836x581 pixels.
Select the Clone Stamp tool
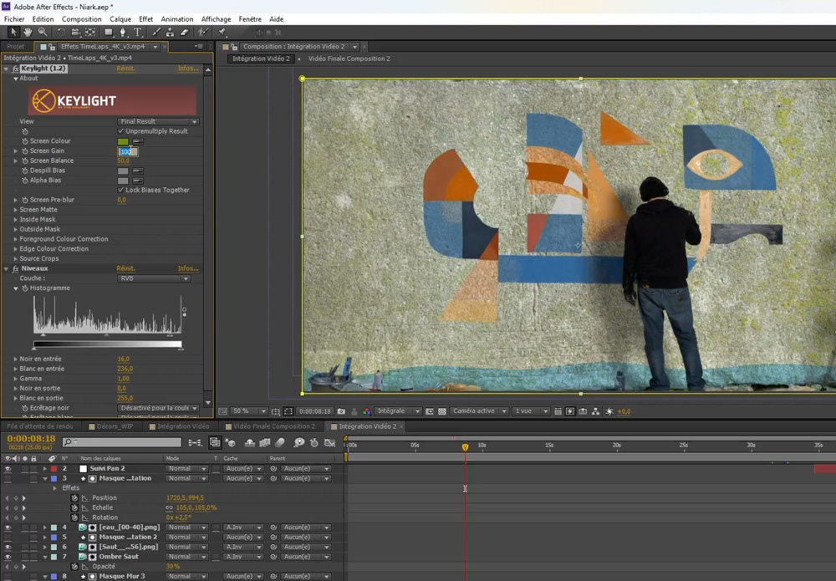(170, 33)
